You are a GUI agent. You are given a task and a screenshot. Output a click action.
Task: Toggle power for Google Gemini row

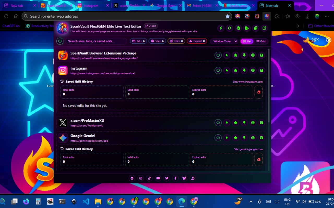[x=218, y=138]
